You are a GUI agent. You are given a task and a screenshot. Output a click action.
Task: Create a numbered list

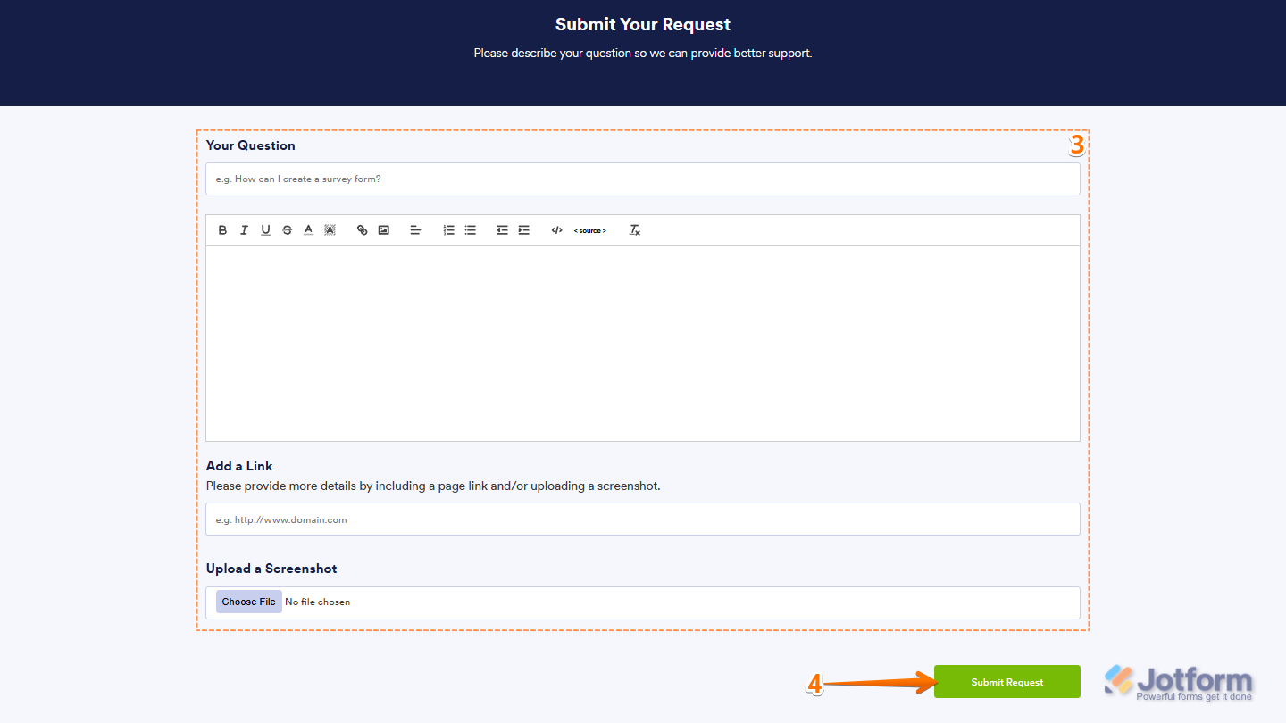click(x=448, y=229)
